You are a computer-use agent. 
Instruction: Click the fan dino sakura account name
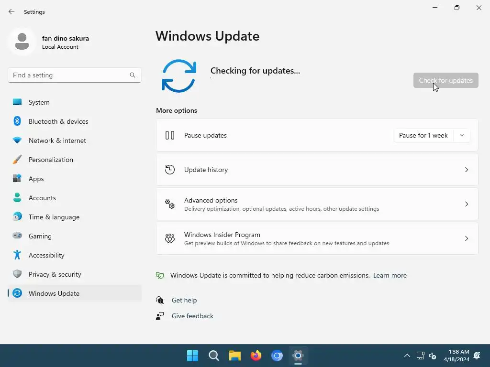click(x=65, y=38)
